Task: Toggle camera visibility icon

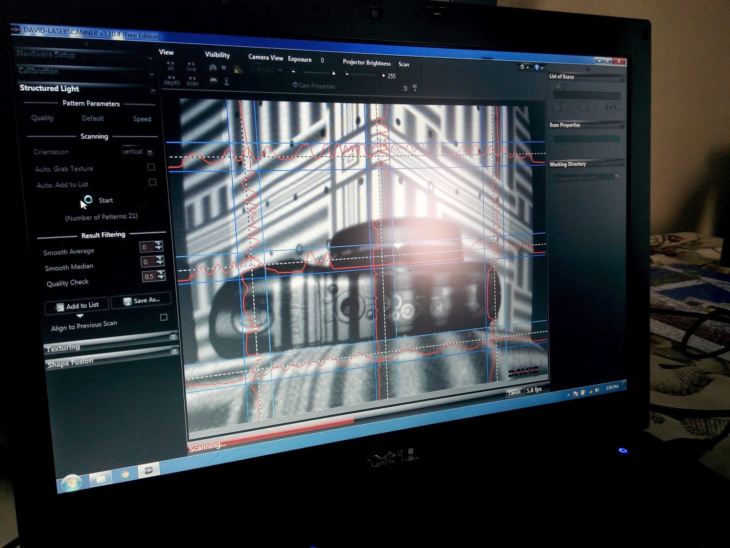Action: (214, 81)
